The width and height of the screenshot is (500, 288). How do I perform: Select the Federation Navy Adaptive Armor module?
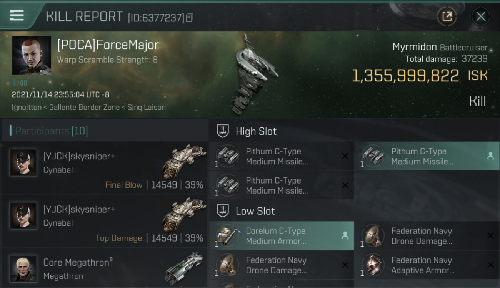[x=427, y=265]
